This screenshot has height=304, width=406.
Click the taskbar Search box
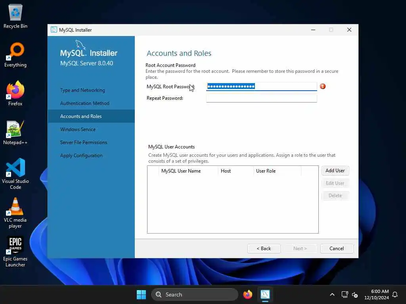tap(194, 294)
